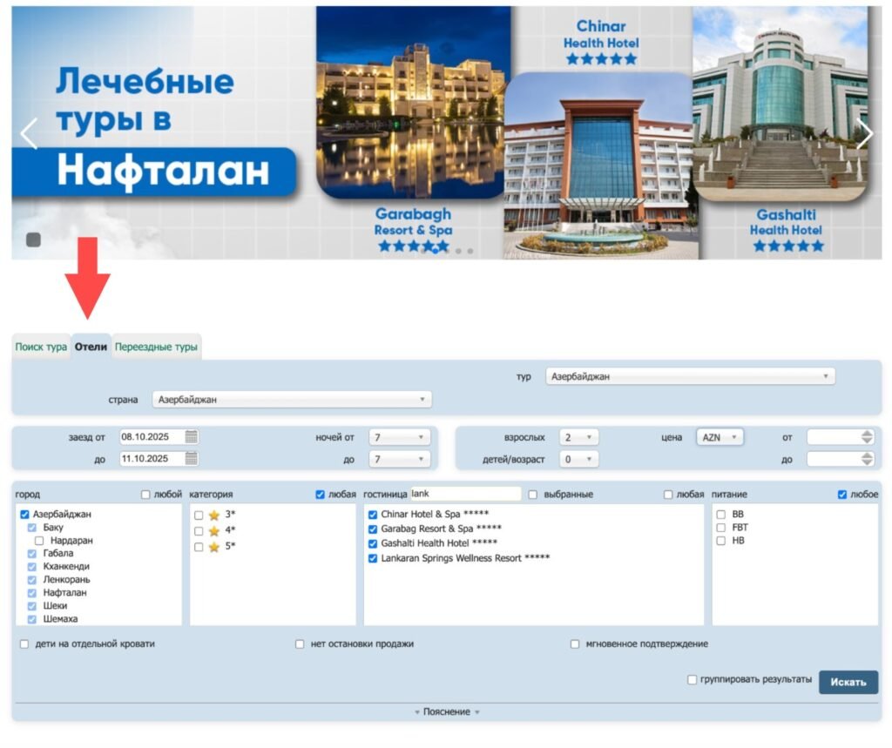This screenshot has width=892, height=748.
Task: Click the гостиница hotel name search field
Action: [x=464, y=494]
